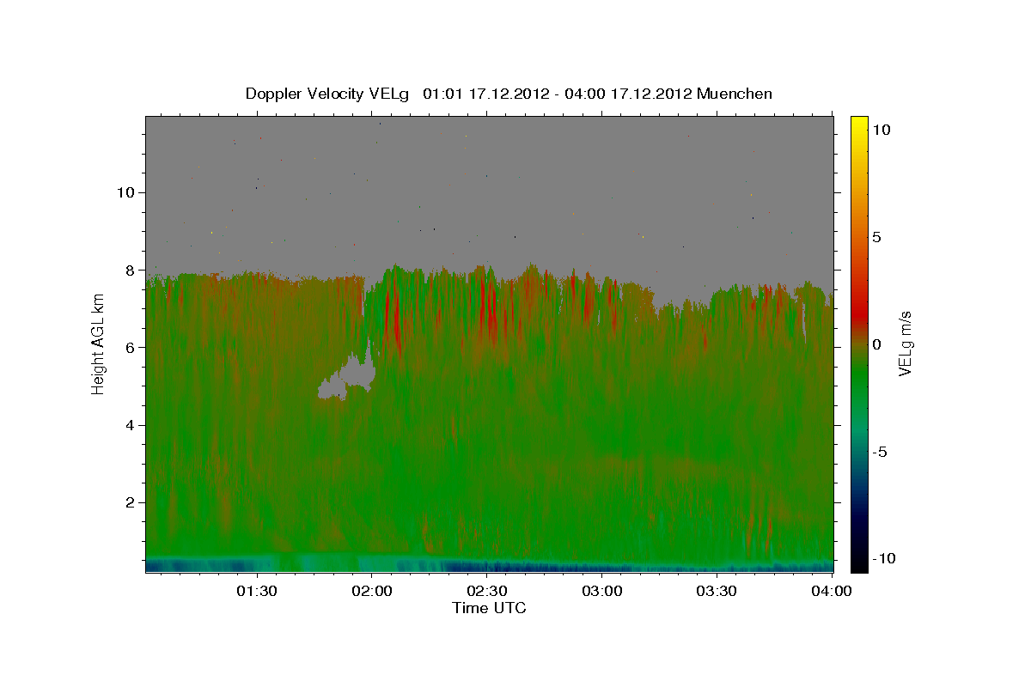1031x687 pixels.
Task: Click the yellow top of the colorbar
Action: [858, 125]
